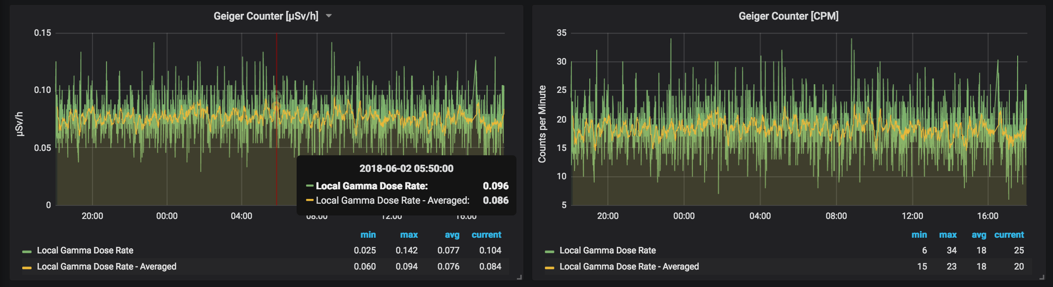Toggle Local Gamma Dose Rate - Averaged in CPM legend
Screen dimensions: 1053x287
click(629, 266)
